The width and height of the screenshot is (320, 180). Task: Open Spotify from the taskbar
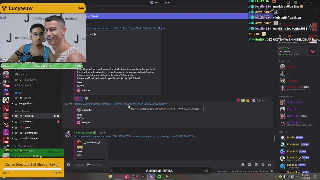[x=159, y=177]
